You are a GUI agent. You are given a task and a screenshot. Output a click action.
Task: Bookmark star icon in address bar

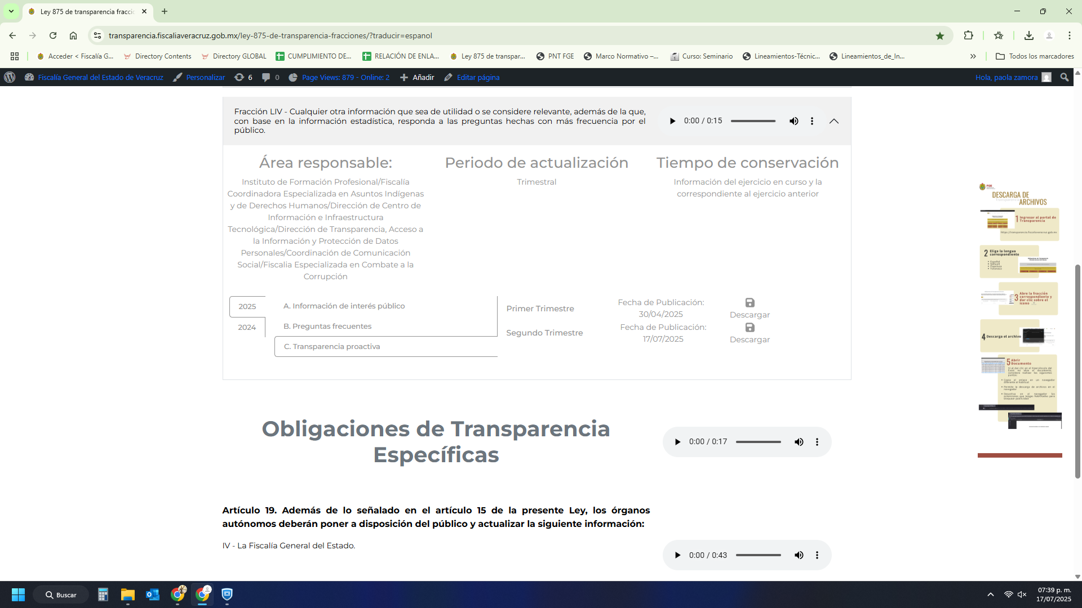click(x=940, y=35)
